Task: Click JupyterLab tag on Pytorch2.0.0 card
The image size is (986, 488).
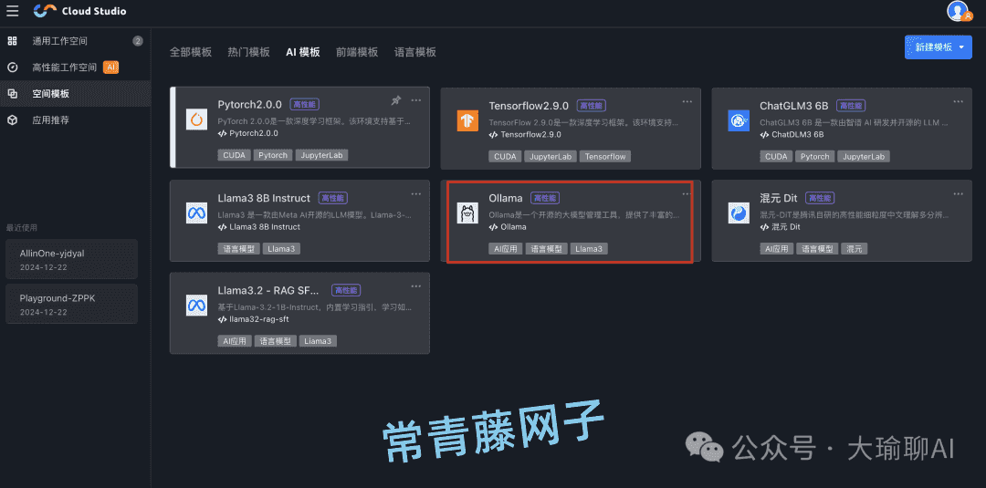Action: coord(321,156)
